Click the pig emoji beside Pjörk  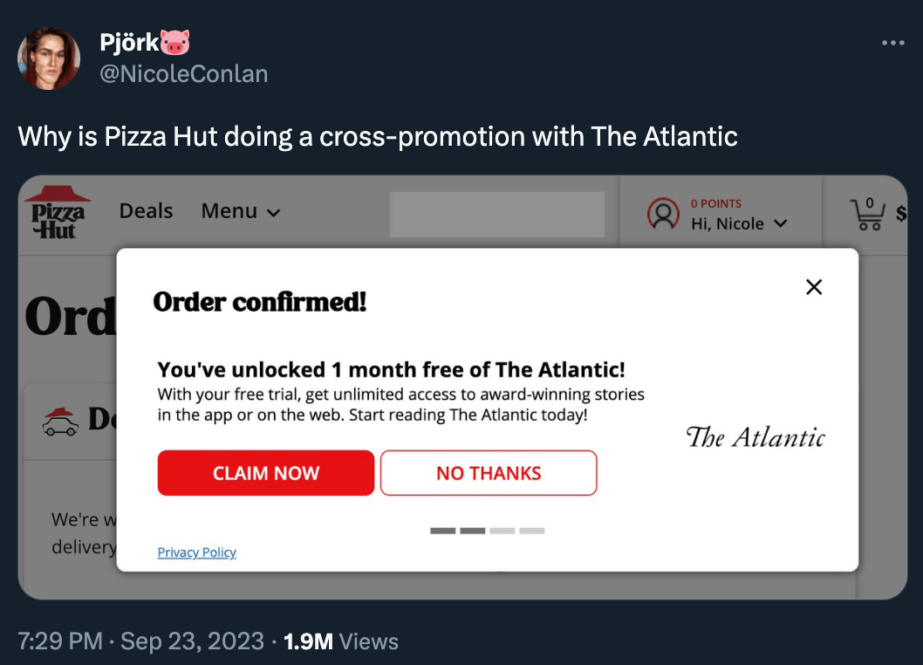tap(175, 41)
